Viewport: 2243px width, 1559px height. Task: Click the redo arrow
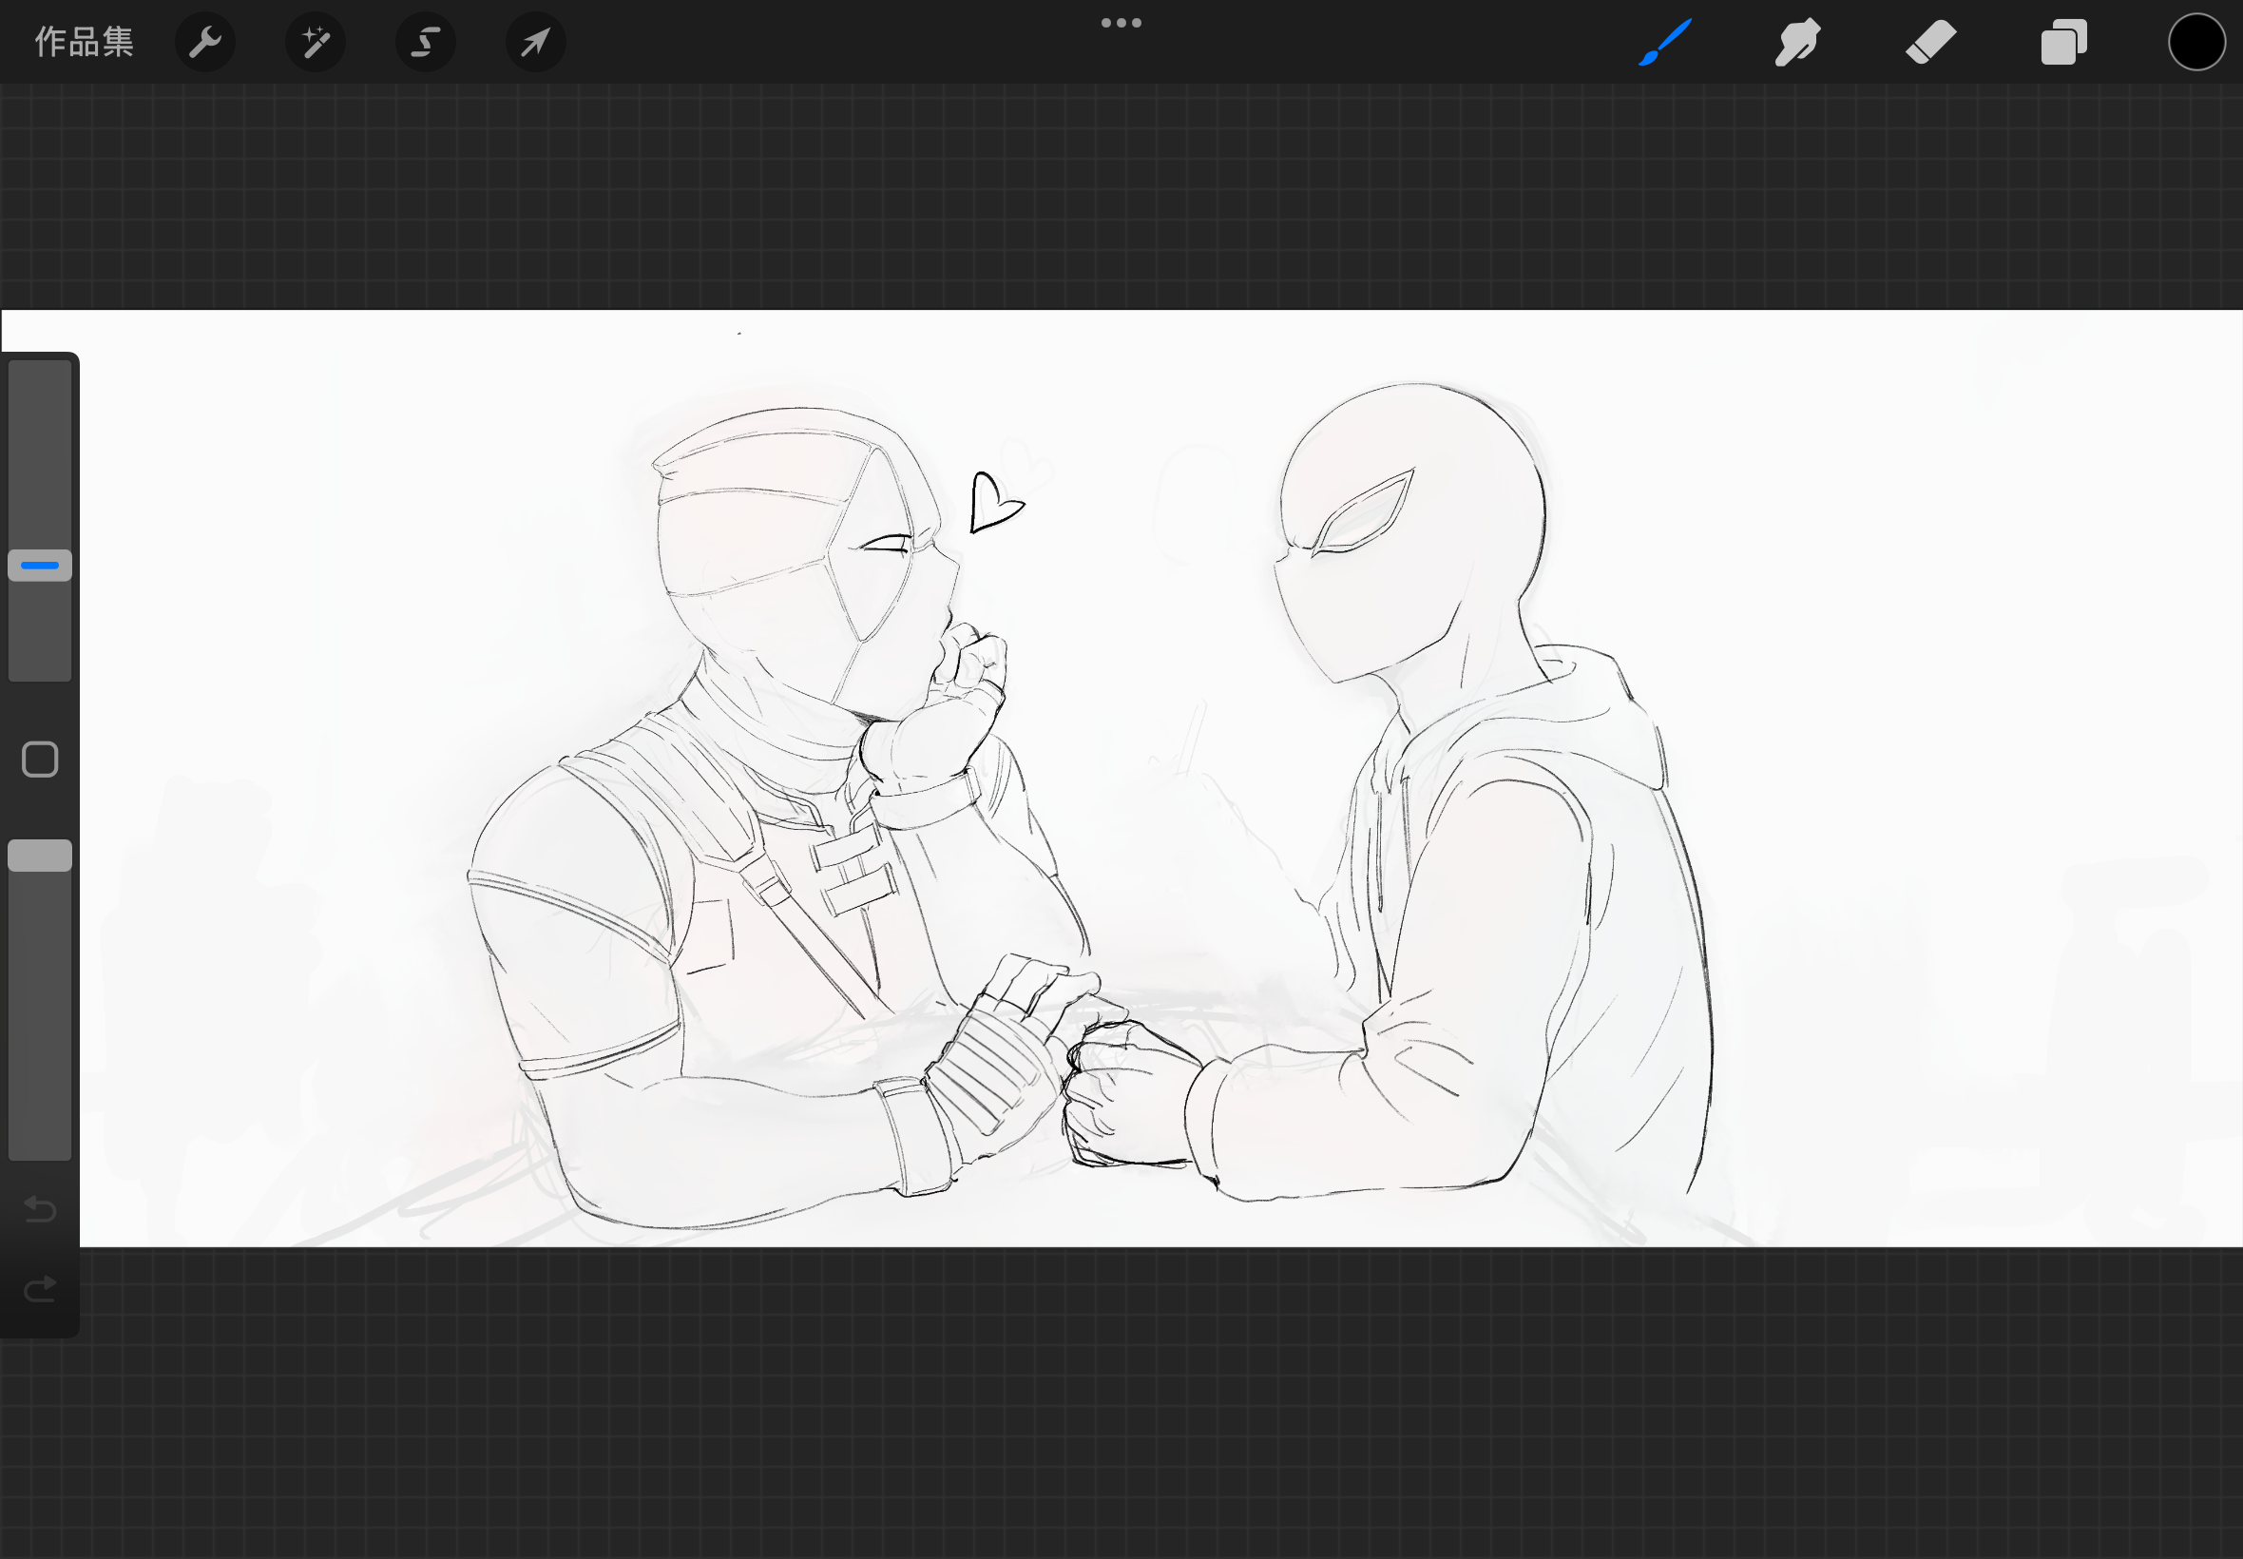[40, 1289]
